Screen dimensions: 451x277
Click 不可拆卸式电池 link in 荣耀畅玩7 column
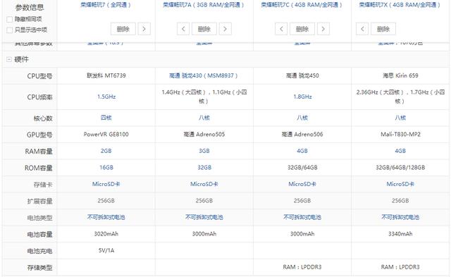click(x=106, y=218)
